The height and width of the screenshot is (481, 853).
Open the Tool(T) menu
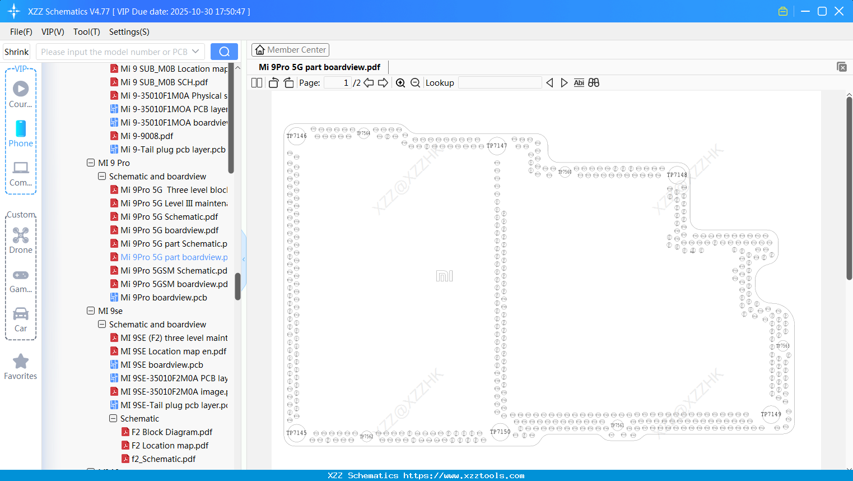(x=87, y=32)
